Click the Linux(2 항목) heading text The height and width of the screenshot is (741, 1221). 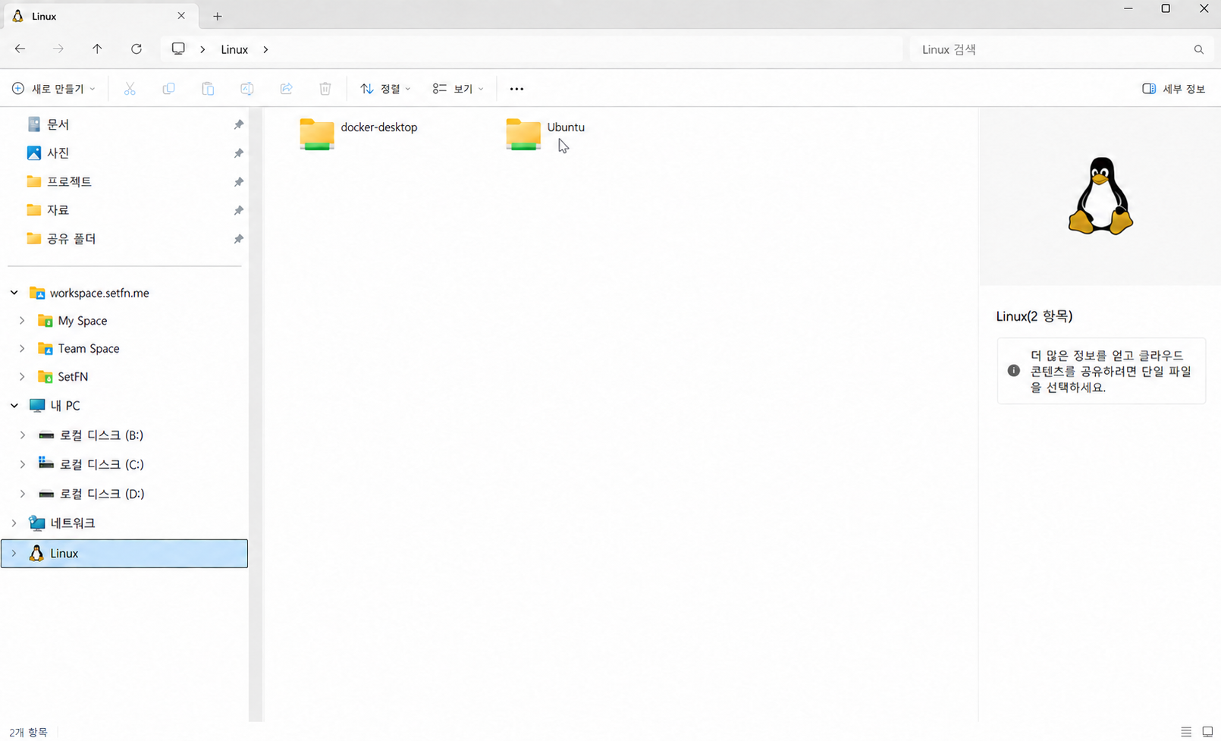pyautogui.click(x=1034, y=316)
